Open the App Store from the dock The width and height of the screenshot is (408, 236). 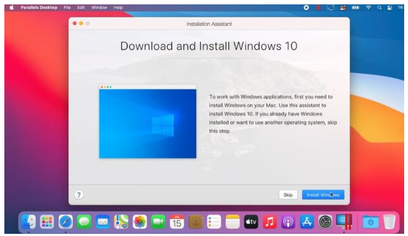click(307, 222)
